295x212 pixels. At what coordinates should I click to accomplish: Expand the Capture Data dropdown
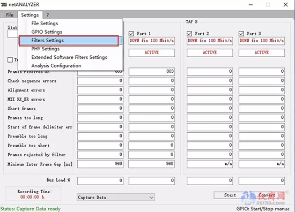(x=116, y=198)
